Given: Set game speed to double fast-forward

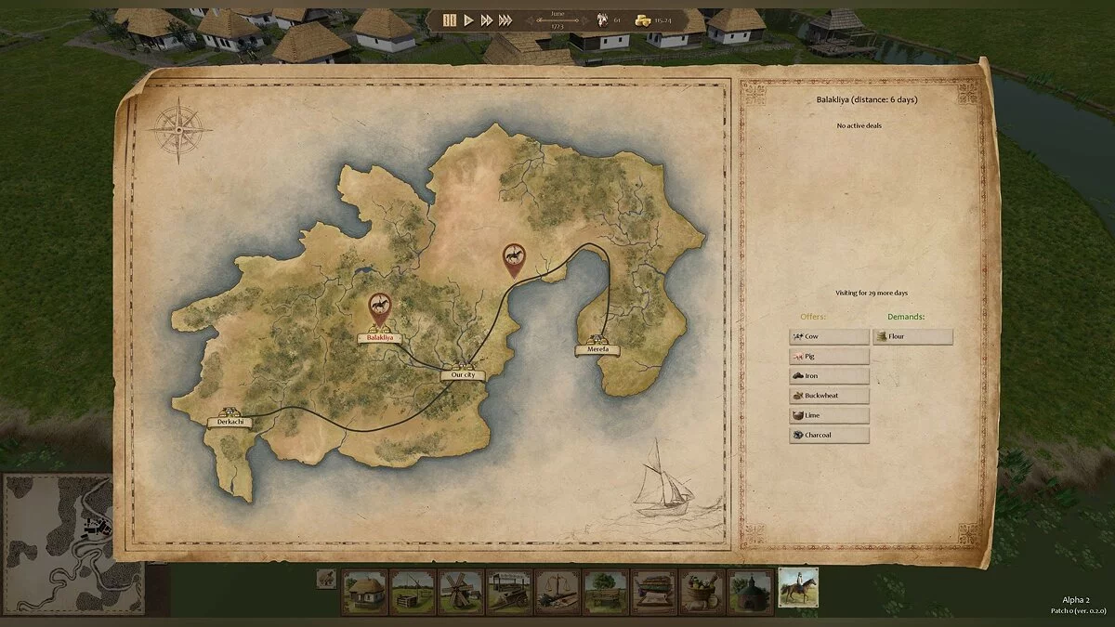Looking at the screenshot, I should coord(487,20).
